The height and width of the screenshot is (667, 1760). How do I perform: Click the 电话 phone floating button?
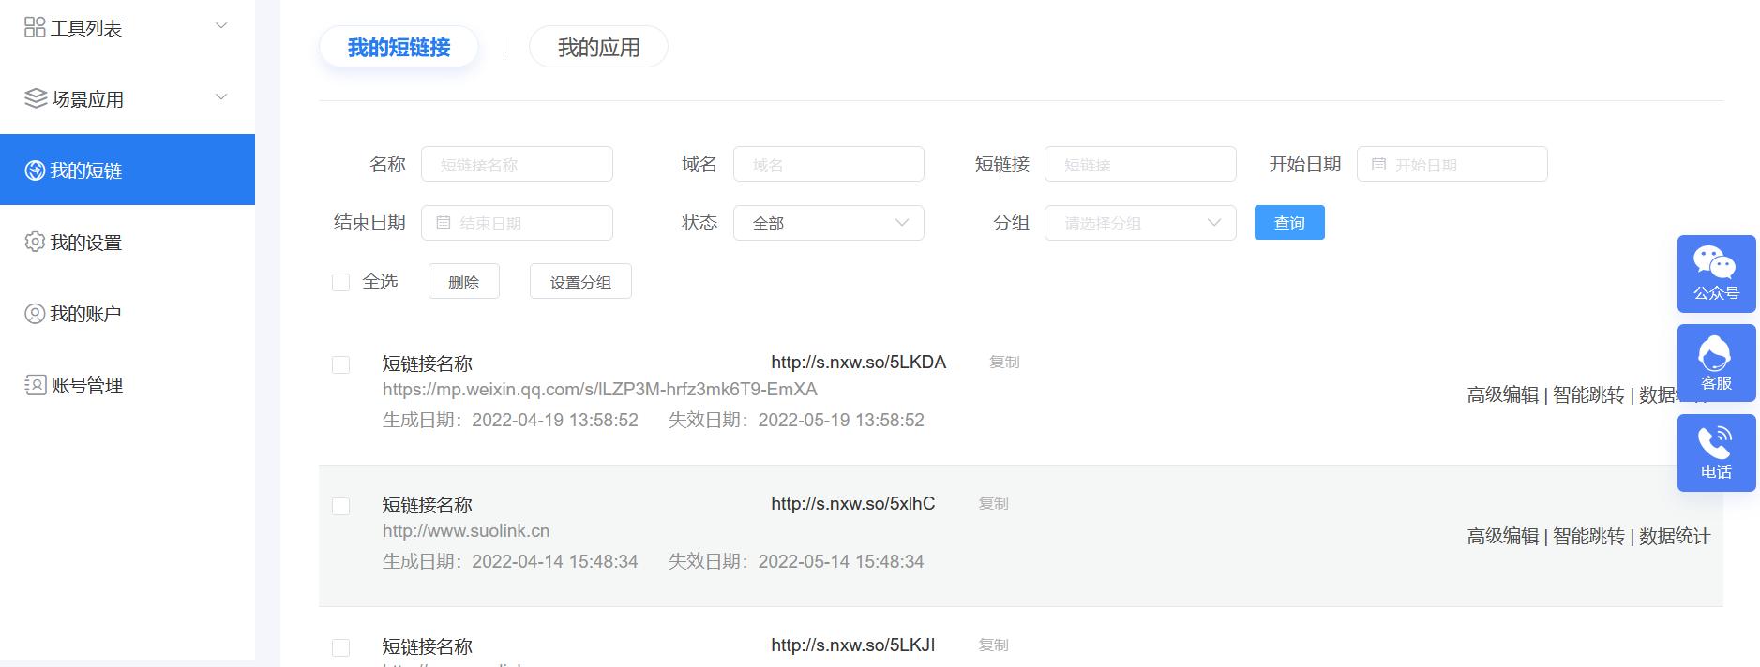pos(1716,452)
